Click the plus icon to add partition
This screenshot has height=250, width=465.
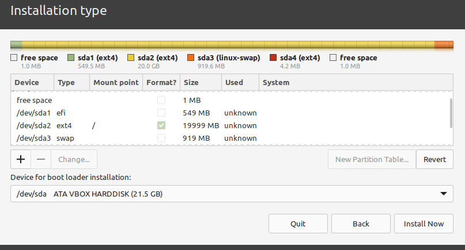tap(21, 159)
